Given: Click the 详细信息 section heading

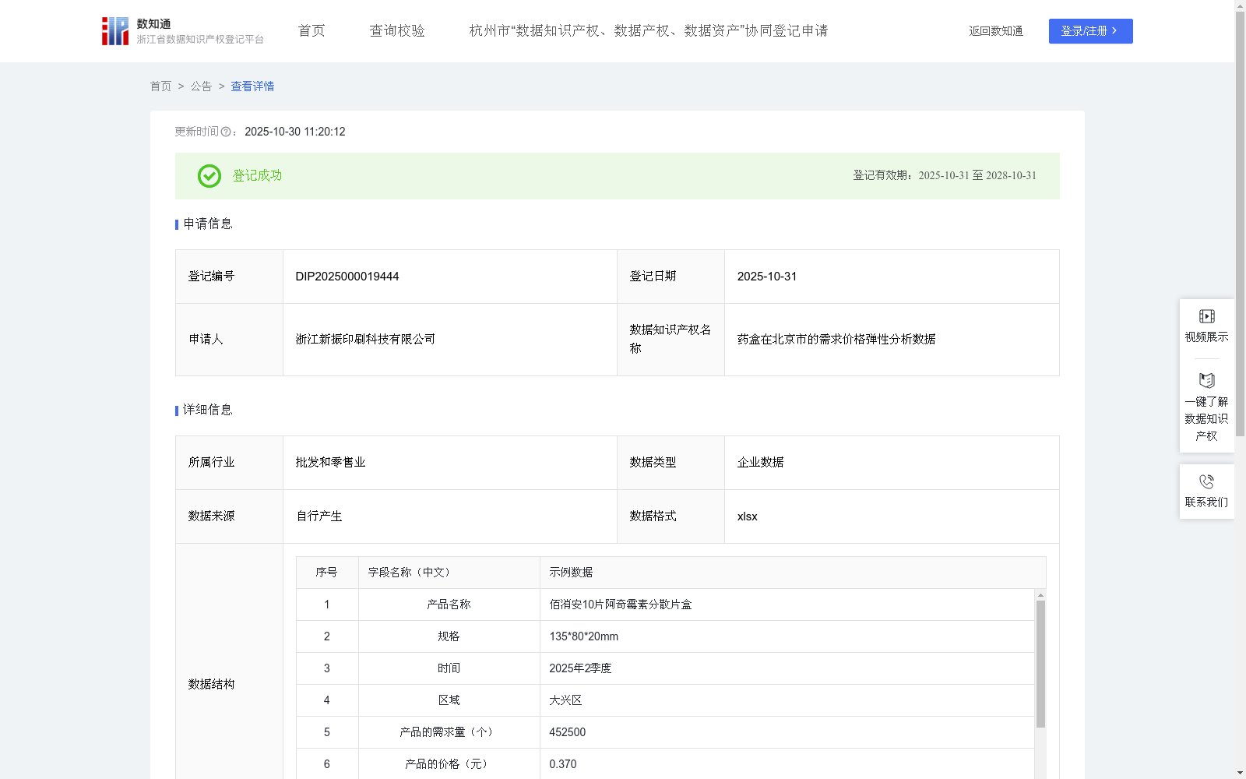Looking at the screenshot, I should 208,411.
